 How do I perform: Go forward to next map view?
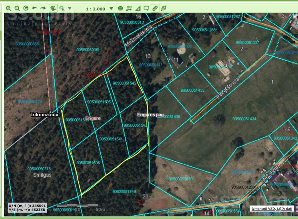click(43, 8)
